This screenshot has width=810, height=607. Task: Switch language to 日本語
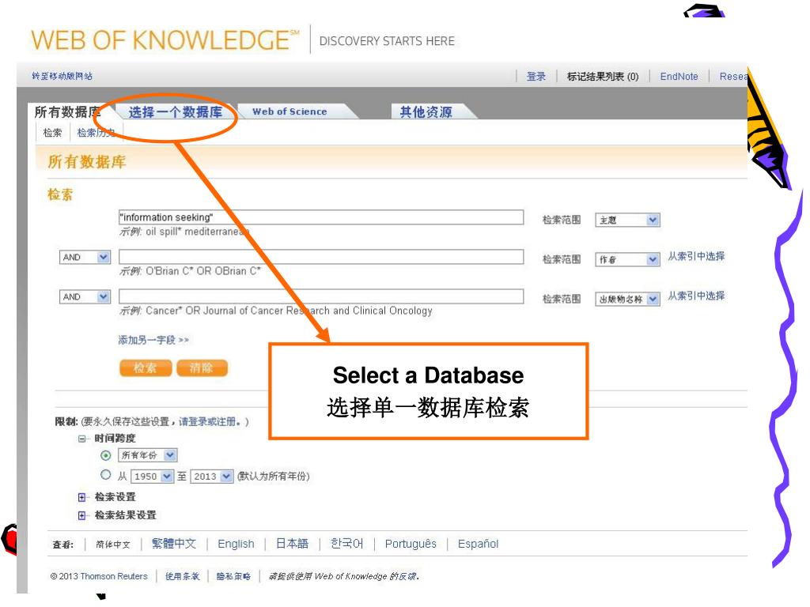click(292, 544)
